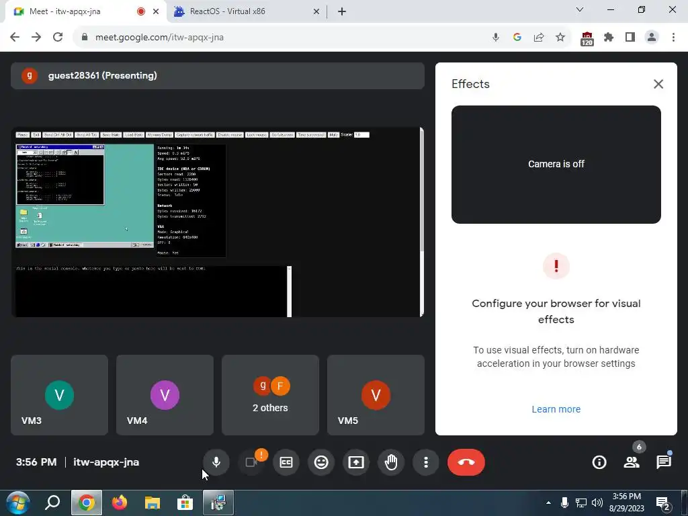Click the address bar URL
Image resolution: width=688 pixels, height=516 pixels.
coord(159,38)
